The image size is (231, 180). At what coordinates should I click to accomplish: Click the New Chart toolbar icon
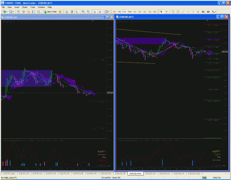(4, 11)
